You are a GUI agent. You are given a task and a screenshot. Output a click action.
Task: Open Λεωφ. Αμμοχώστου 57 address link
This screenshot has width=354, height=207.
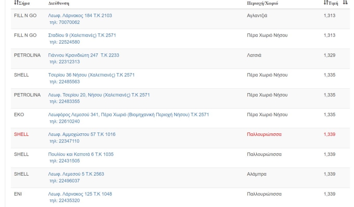coord(82,135)
